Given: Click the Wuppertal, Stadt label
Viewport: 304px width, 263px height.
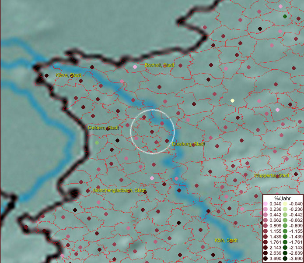Looking at the screenshot, I should click(x=272, y=176).
